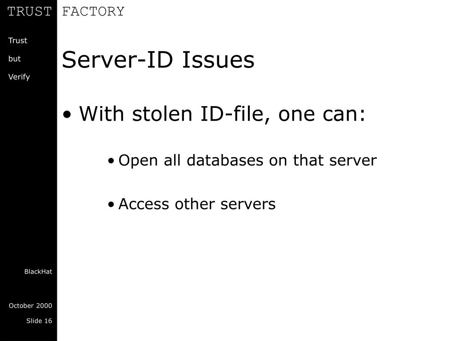Click bullet before Open all databases
The width and height of the screenshot is (455, 341).
tap(111, 161)
